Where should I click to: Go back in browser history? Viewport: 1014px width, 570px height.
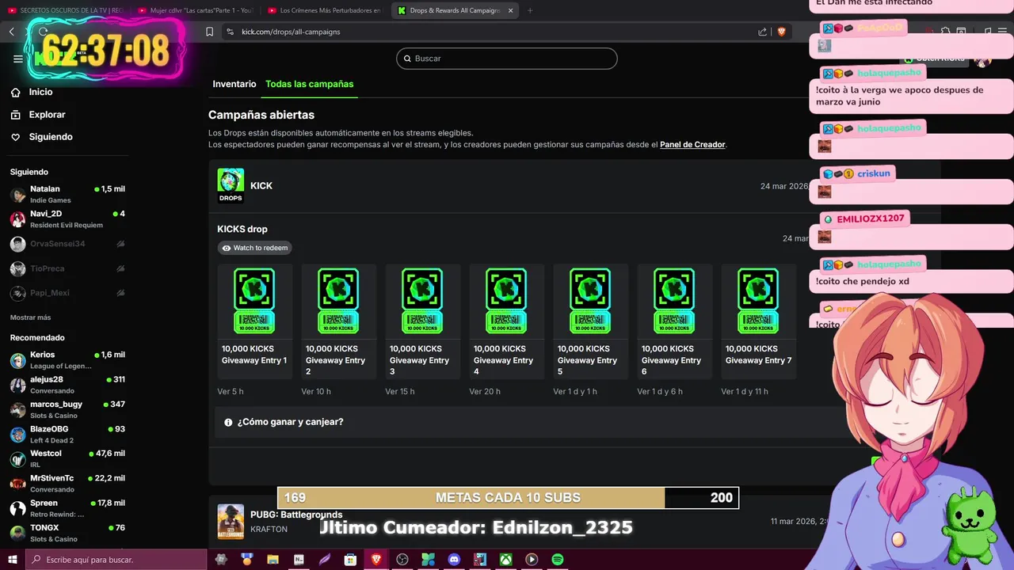(x=12, y=32)
